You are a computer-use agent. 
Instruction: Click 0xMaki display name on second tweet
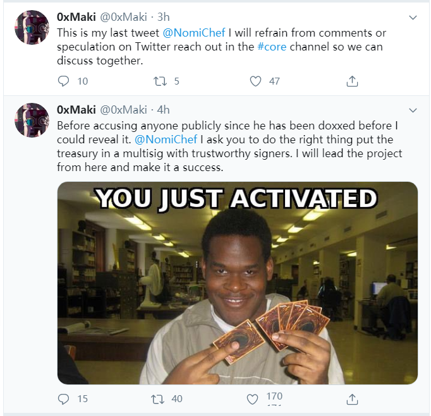click(75, 110)
